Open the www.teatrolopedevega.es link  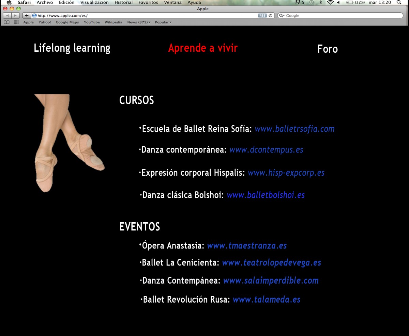point(271,263)
